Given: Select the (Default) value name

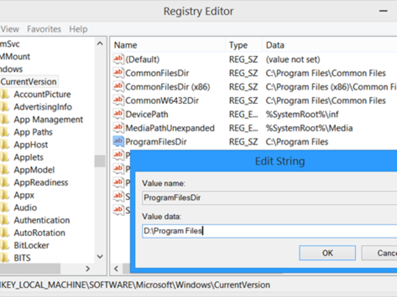Looking at the screenshot, I should click(x=142, y=59).
